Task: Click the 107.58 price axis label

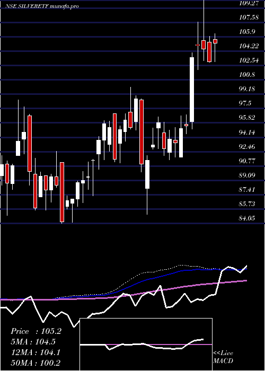Action: 250,17
